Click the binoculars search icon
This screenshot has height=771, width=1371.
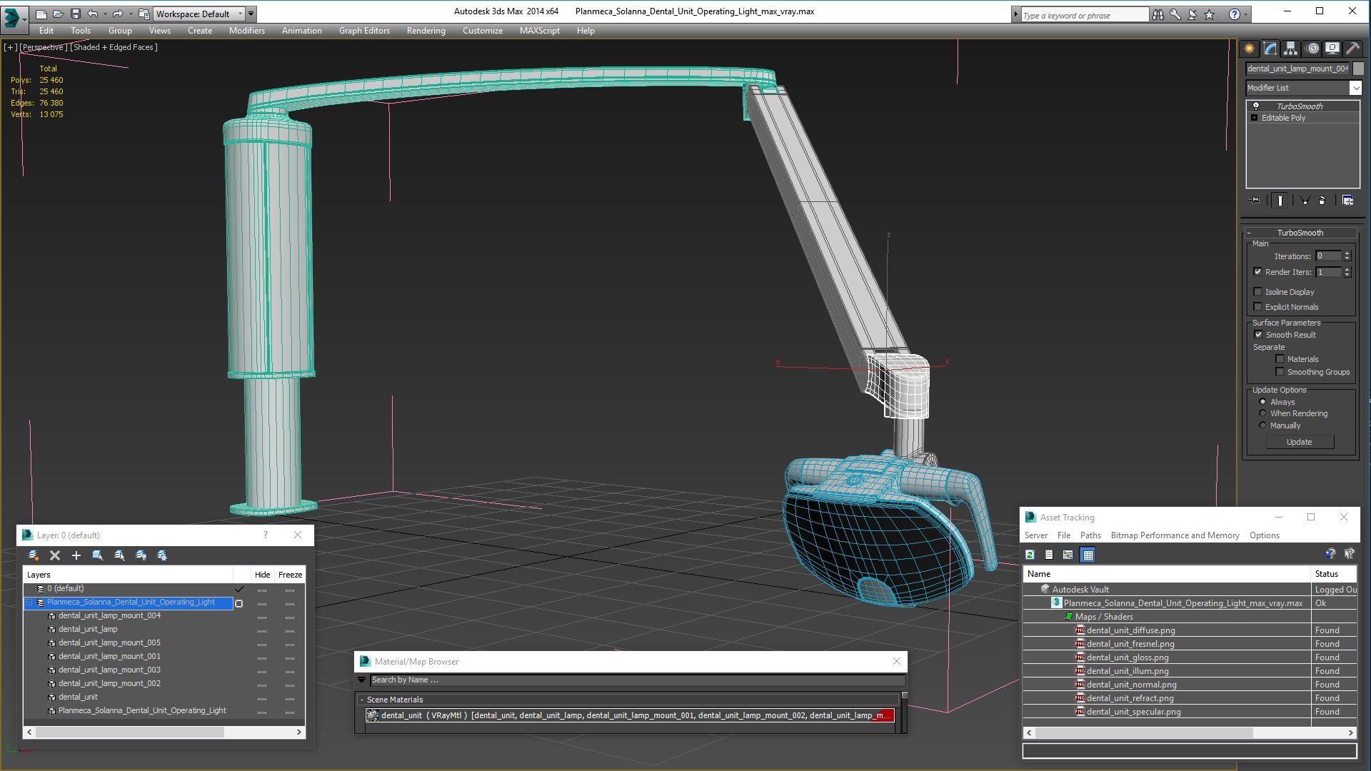tap(1158, 14)
